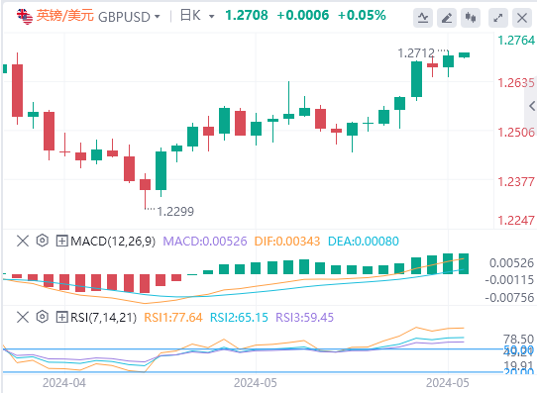Click the RSI2:65.15 value
The width and height of the screenshot is (537, 393).
click(239, 318)
